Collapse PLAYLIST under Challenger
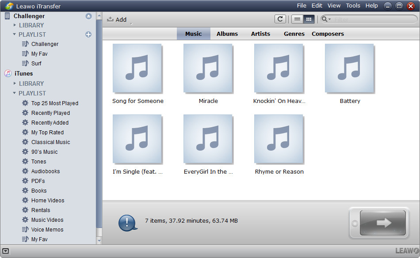The image size is (420, 258). coord(14,34)
